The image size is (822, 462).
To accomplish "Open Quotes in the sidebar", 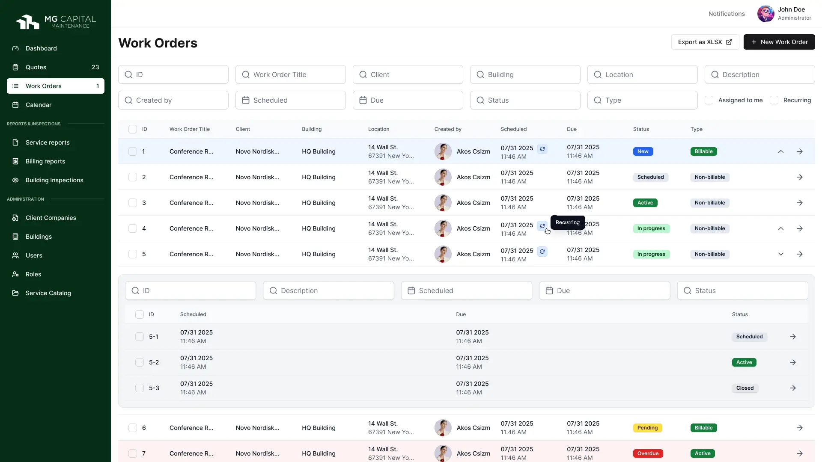I will coord(36,67).
